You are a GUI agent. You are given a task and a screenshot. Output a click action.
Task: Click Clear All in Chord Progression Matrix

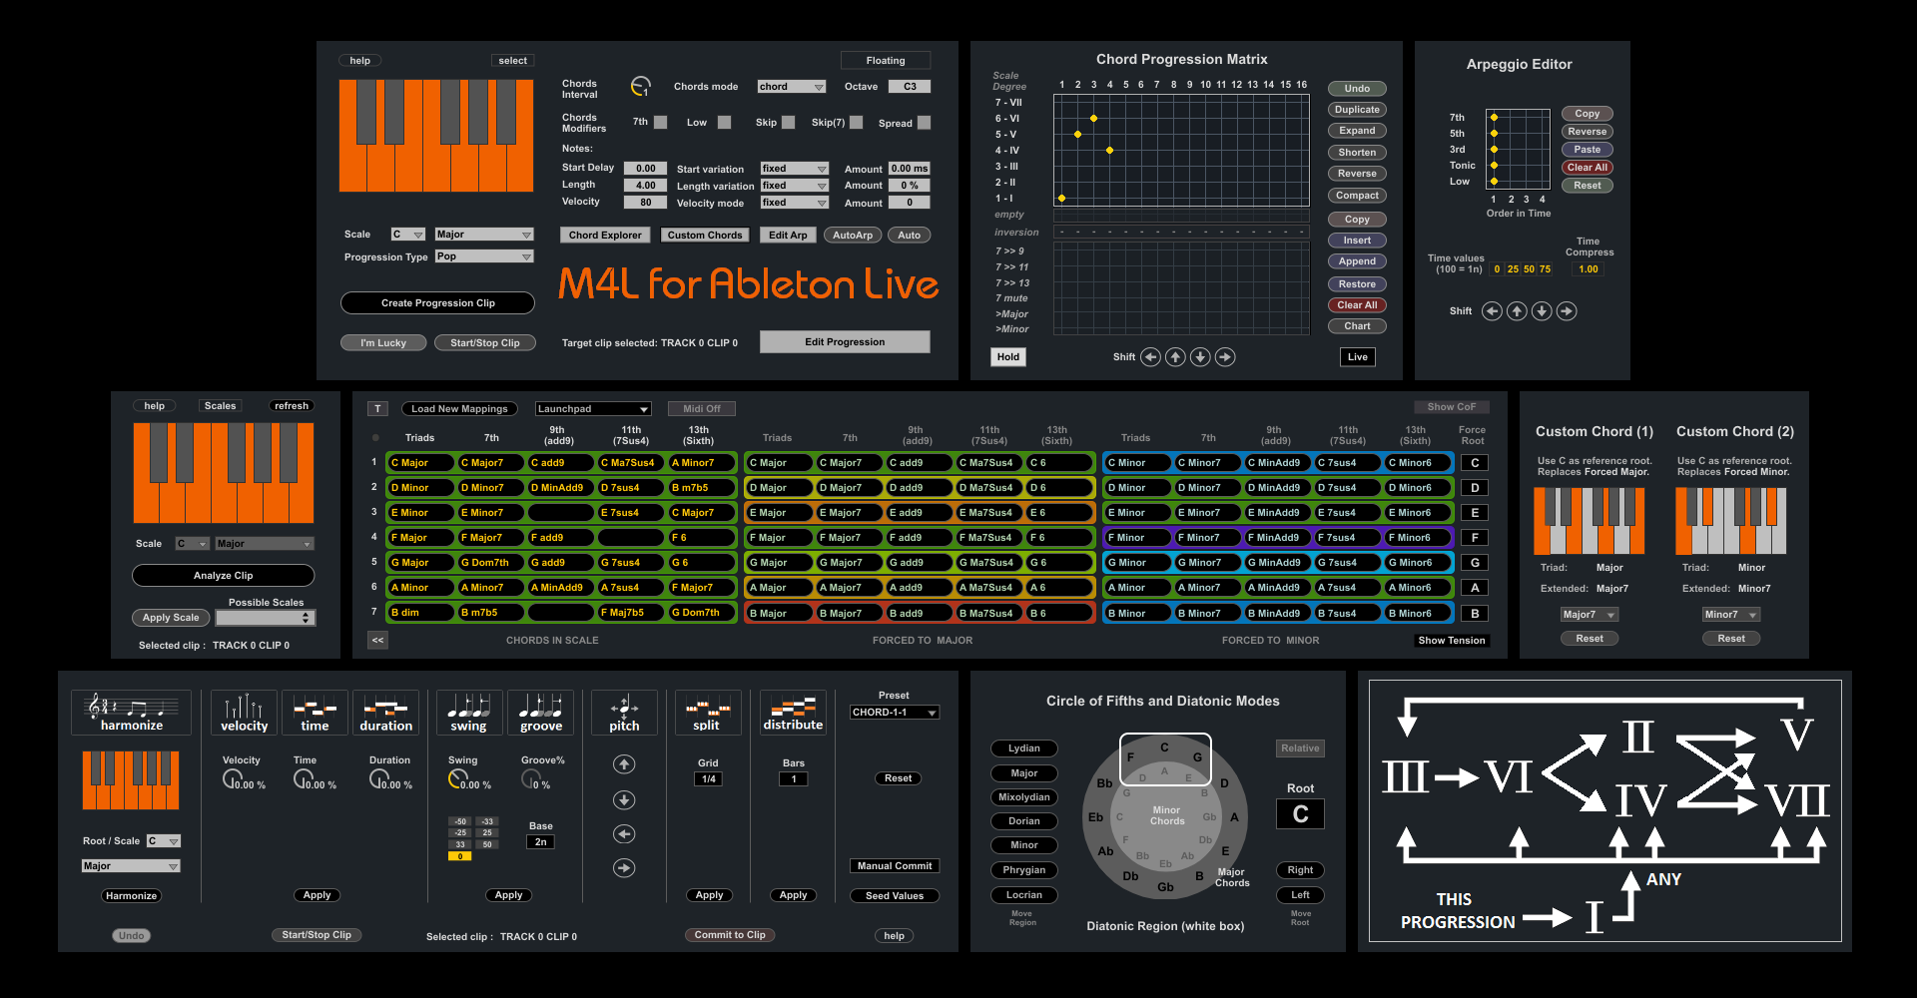coord(1357,305)
